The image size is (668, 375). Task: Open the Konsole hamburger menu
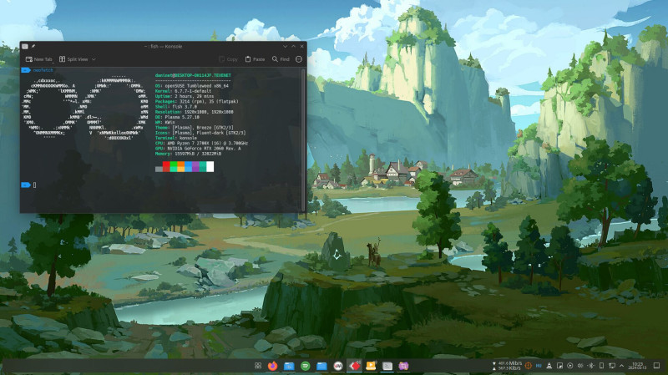(x=299, y=59)
